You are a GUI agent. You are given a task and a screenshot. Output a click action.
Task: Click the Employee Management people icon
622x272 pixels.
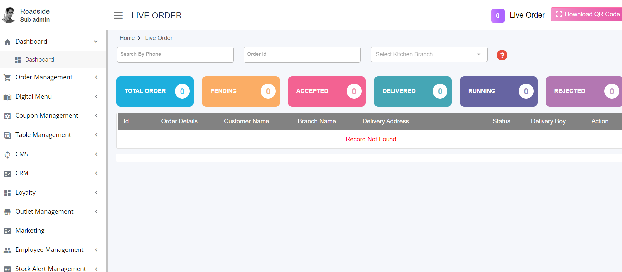point(7,250)
